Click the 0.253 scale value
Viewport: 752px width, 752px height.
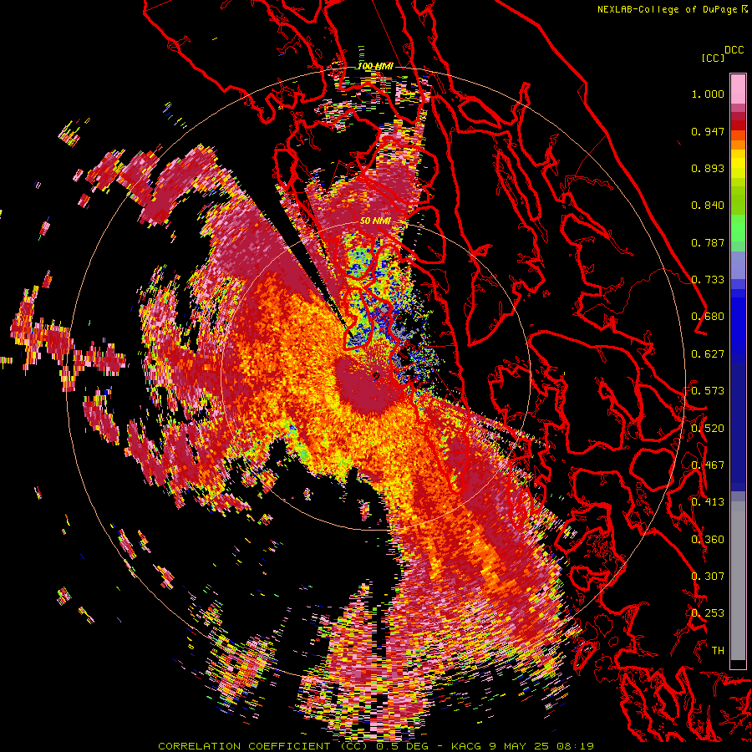(708, 613)
